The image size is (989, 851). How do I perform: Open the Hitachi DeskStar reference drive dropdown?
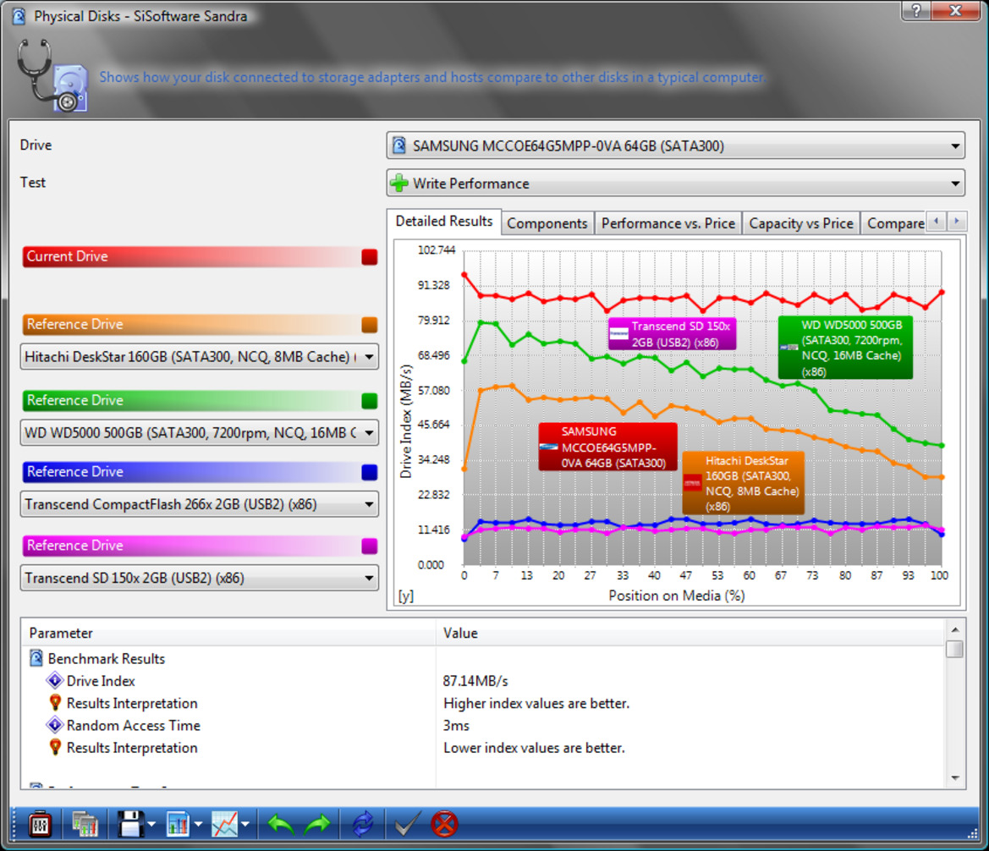click(200, 357)
